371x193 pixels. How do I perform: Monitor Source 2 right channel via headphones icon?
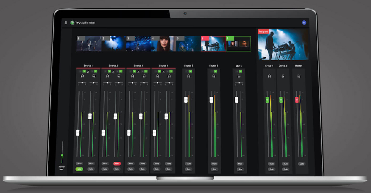(119, 76)
